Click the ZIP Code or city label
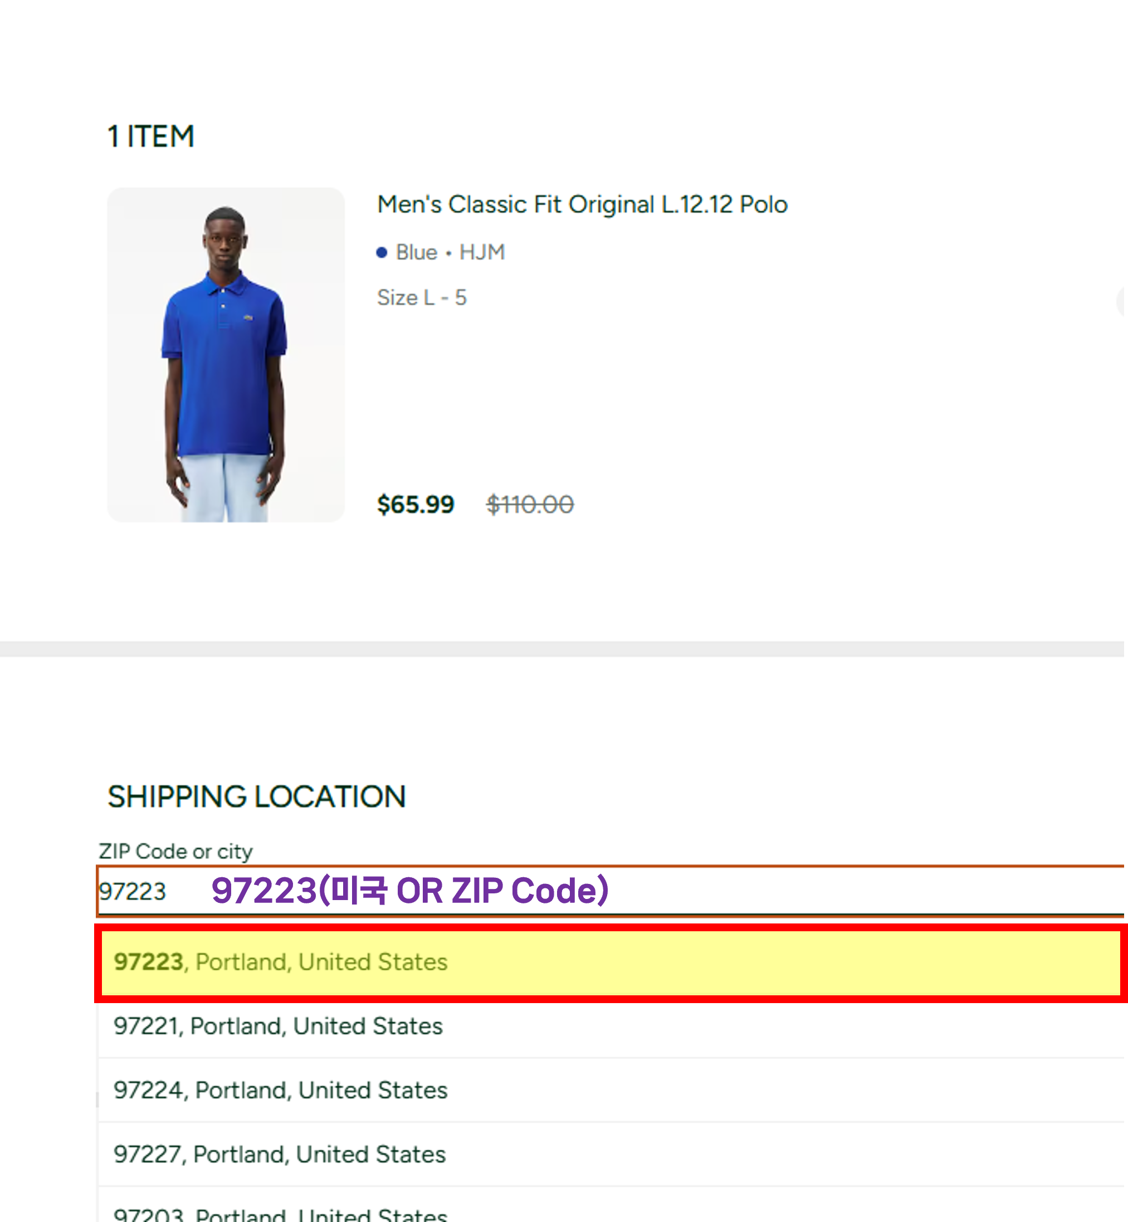The height and width of the screenshot is (1222, 1128). (175, 851)
